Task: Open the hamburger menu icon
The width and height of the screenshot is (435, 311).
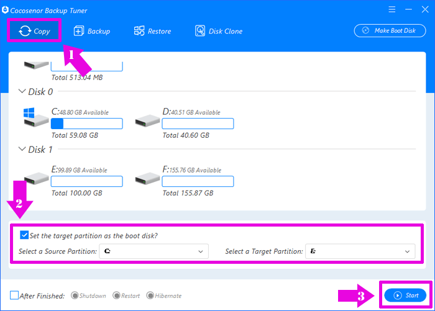Action: (391, 10)
